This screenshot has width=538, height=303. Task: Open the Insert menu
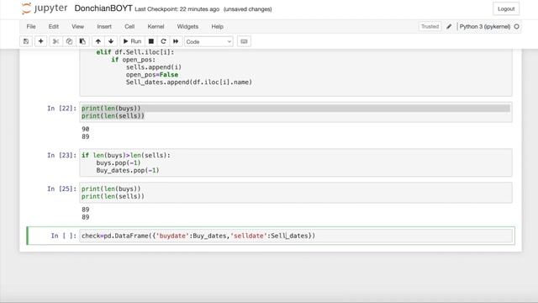click(x=104, y=26)
